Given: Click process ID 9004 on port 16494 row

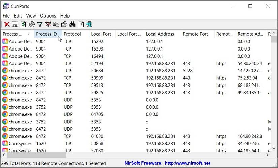Looking at the screenshot, I should pyautogui.click(x=41, y=56).
